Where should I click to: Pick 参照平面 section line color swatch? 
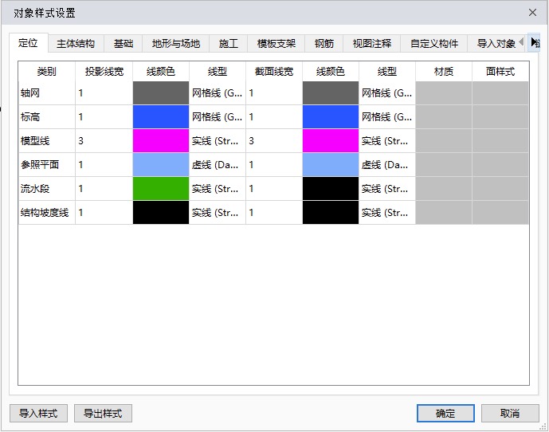(331, 164)
